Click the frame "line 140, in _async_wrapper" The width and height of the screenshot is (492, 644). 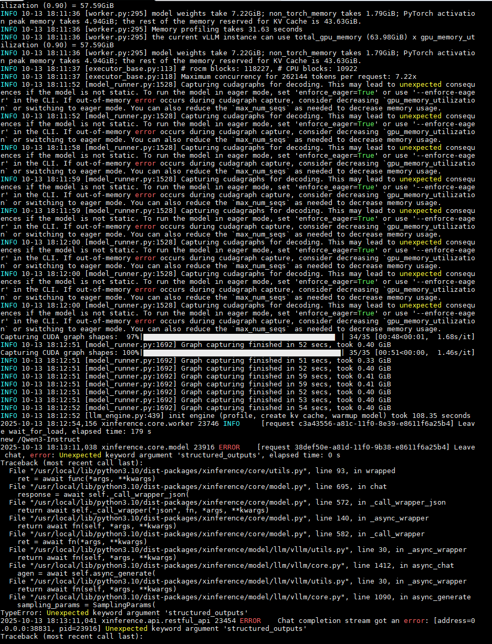tap(372, 518)
